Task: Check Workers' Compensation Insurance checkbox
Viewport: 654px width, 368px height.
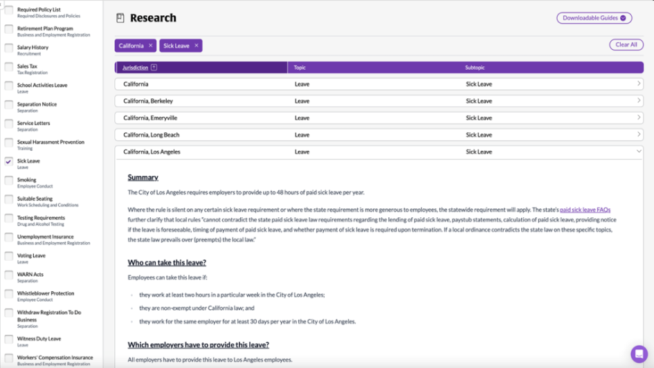Action: pos(9,358)
